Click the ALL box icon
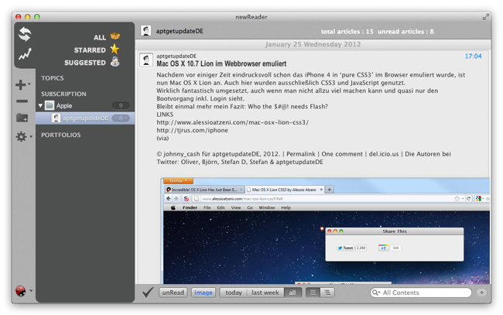This screenshot has height=315, width=503. point(115,36)
